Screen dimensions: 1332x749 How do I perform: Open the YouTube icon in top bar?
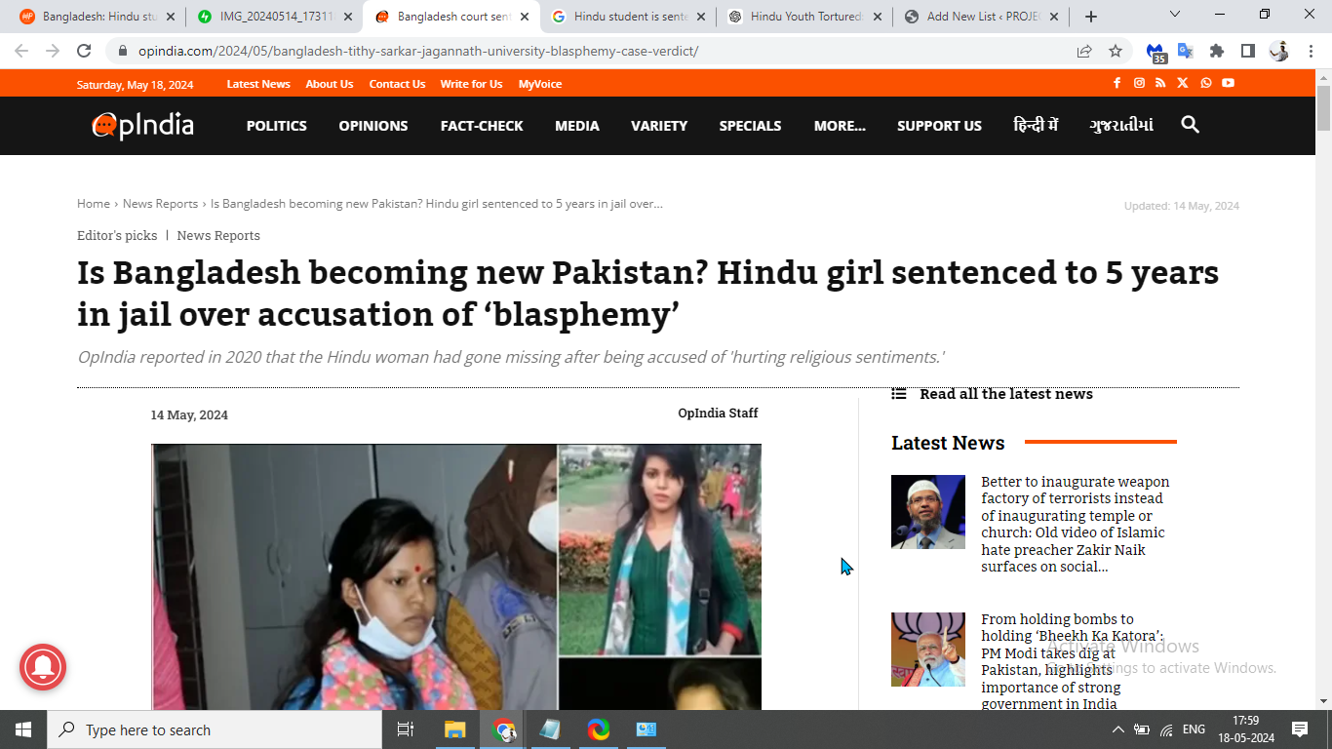click(x=1228, y=83)
